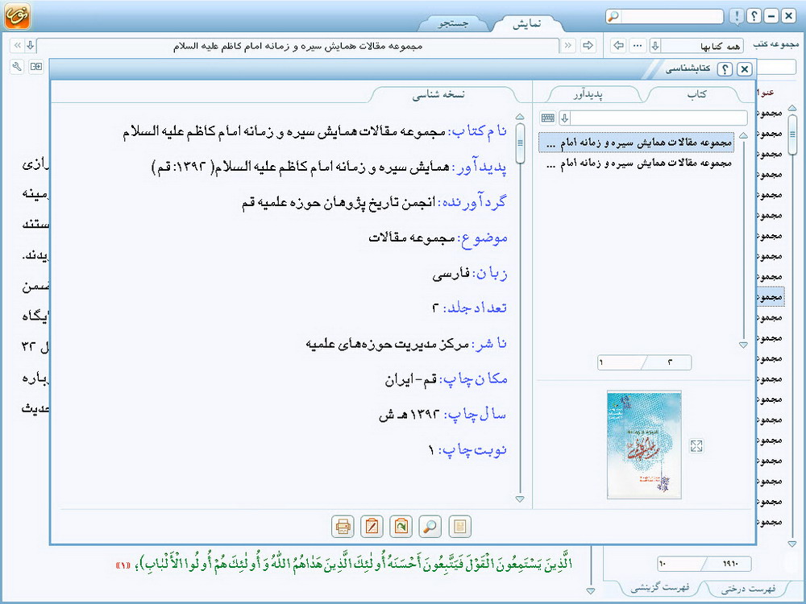Click the document page icon in the dialog toolbar

[459, 527]
